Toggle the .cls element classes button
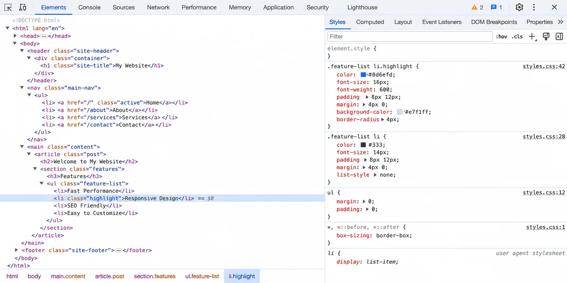Screen dimensions: 567x283 [517, 36]
